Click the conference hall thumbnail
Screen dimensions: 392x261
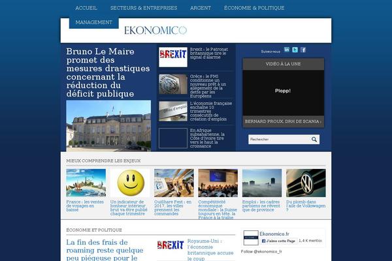pos(218,183)
